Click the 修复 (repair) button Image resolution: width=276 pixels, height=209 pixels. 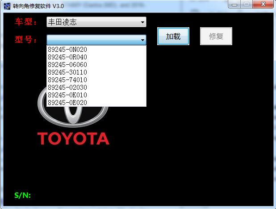(216, 37)
